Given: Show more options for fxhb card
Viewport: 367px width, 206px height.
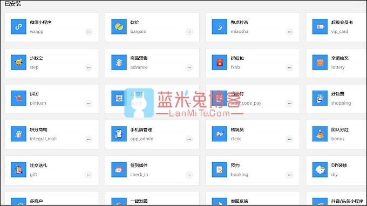Looking at the screenshot, I should [289, 67].
